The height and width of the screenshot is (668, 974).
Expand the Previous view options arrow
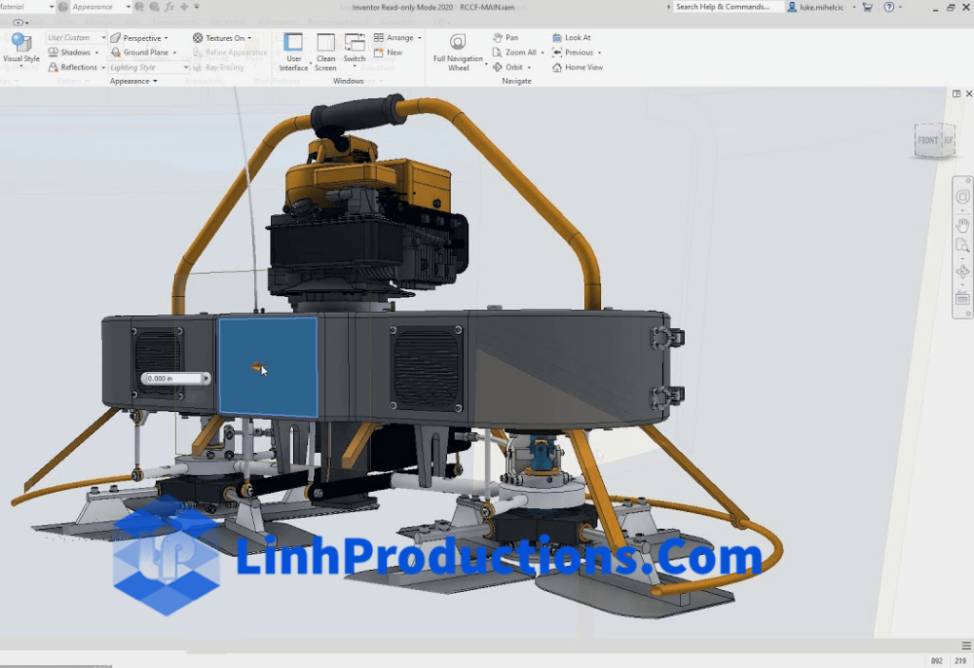599,53
